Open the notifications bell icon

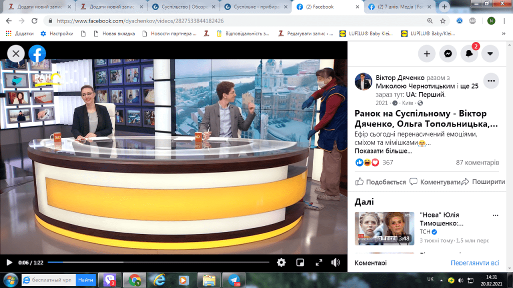point(469,54)
